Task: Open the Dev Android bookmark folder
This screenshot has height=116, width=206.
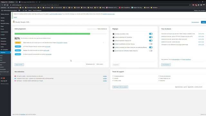Action: pyautogui.click(x=46, y=8)
